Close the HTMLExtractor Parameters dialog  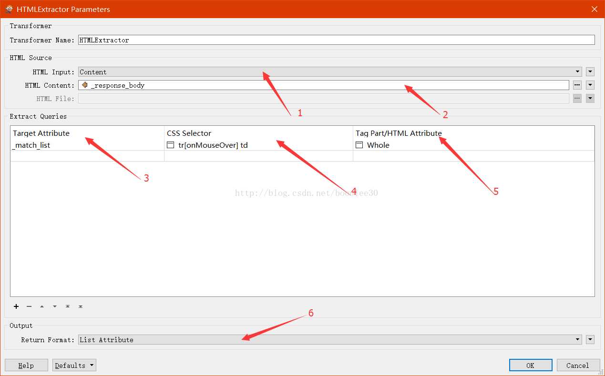point(594,9)
